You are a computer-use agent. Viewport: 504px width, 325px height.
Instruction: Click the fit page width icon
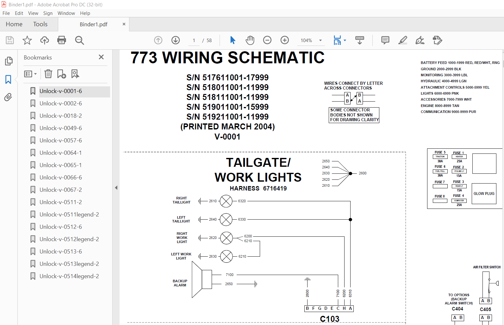pyautogui.click(x=337, y=40)
